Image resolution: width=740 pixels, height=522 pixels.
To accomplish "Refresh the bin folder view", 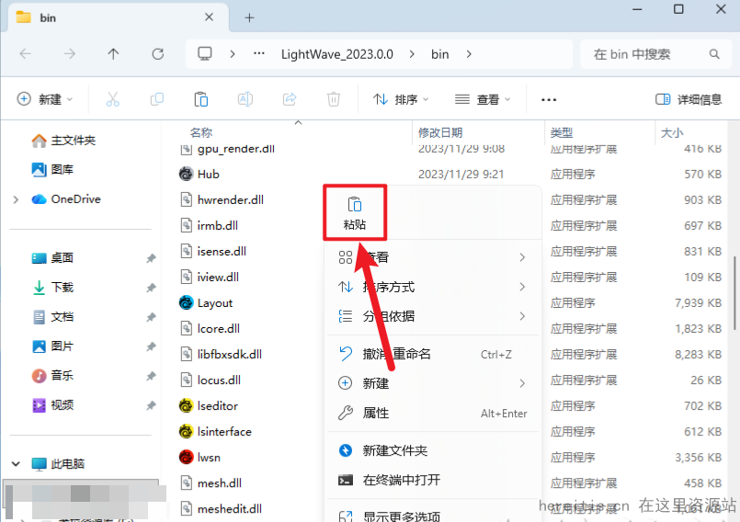I will pyautogui.click(x=157, y=54).
